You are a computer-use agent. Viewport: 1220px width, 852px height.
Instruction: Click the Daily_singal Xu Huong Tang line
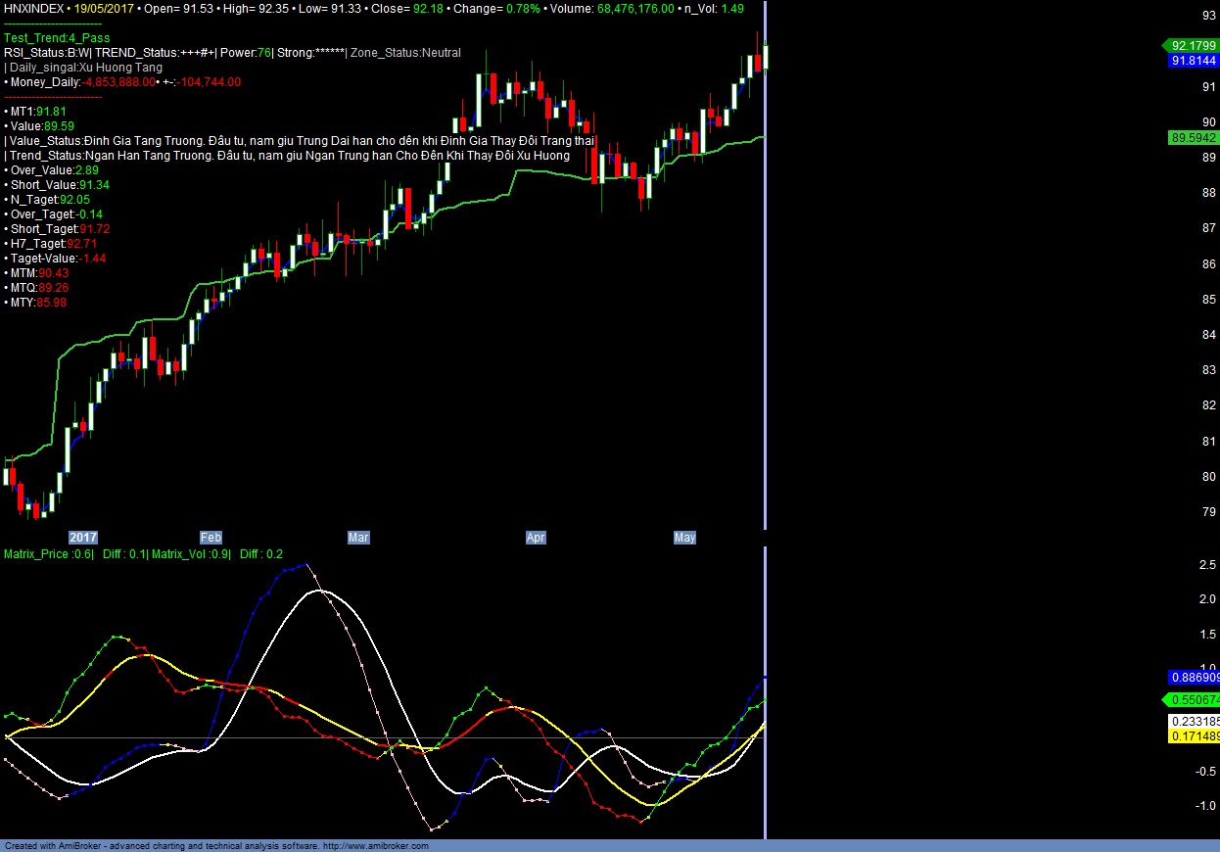84,68
